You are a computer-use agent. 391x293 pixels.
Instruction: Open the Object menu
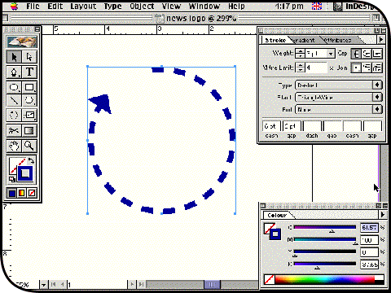pyautogui.click(x=142, y=6)
